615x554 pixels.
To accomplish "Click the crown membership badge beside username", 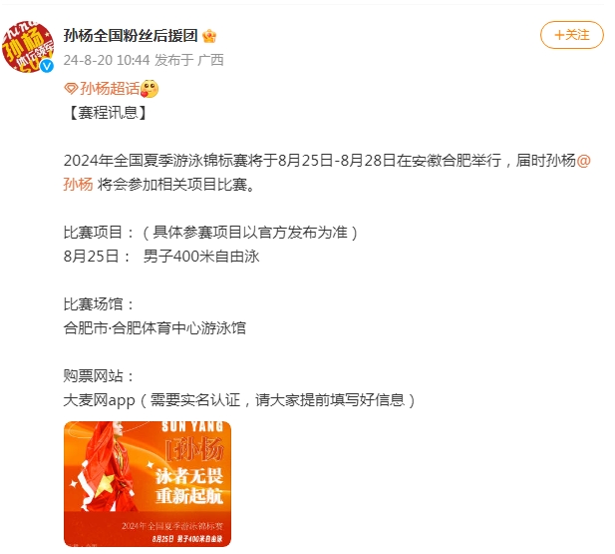I will [x=209, y=36].
